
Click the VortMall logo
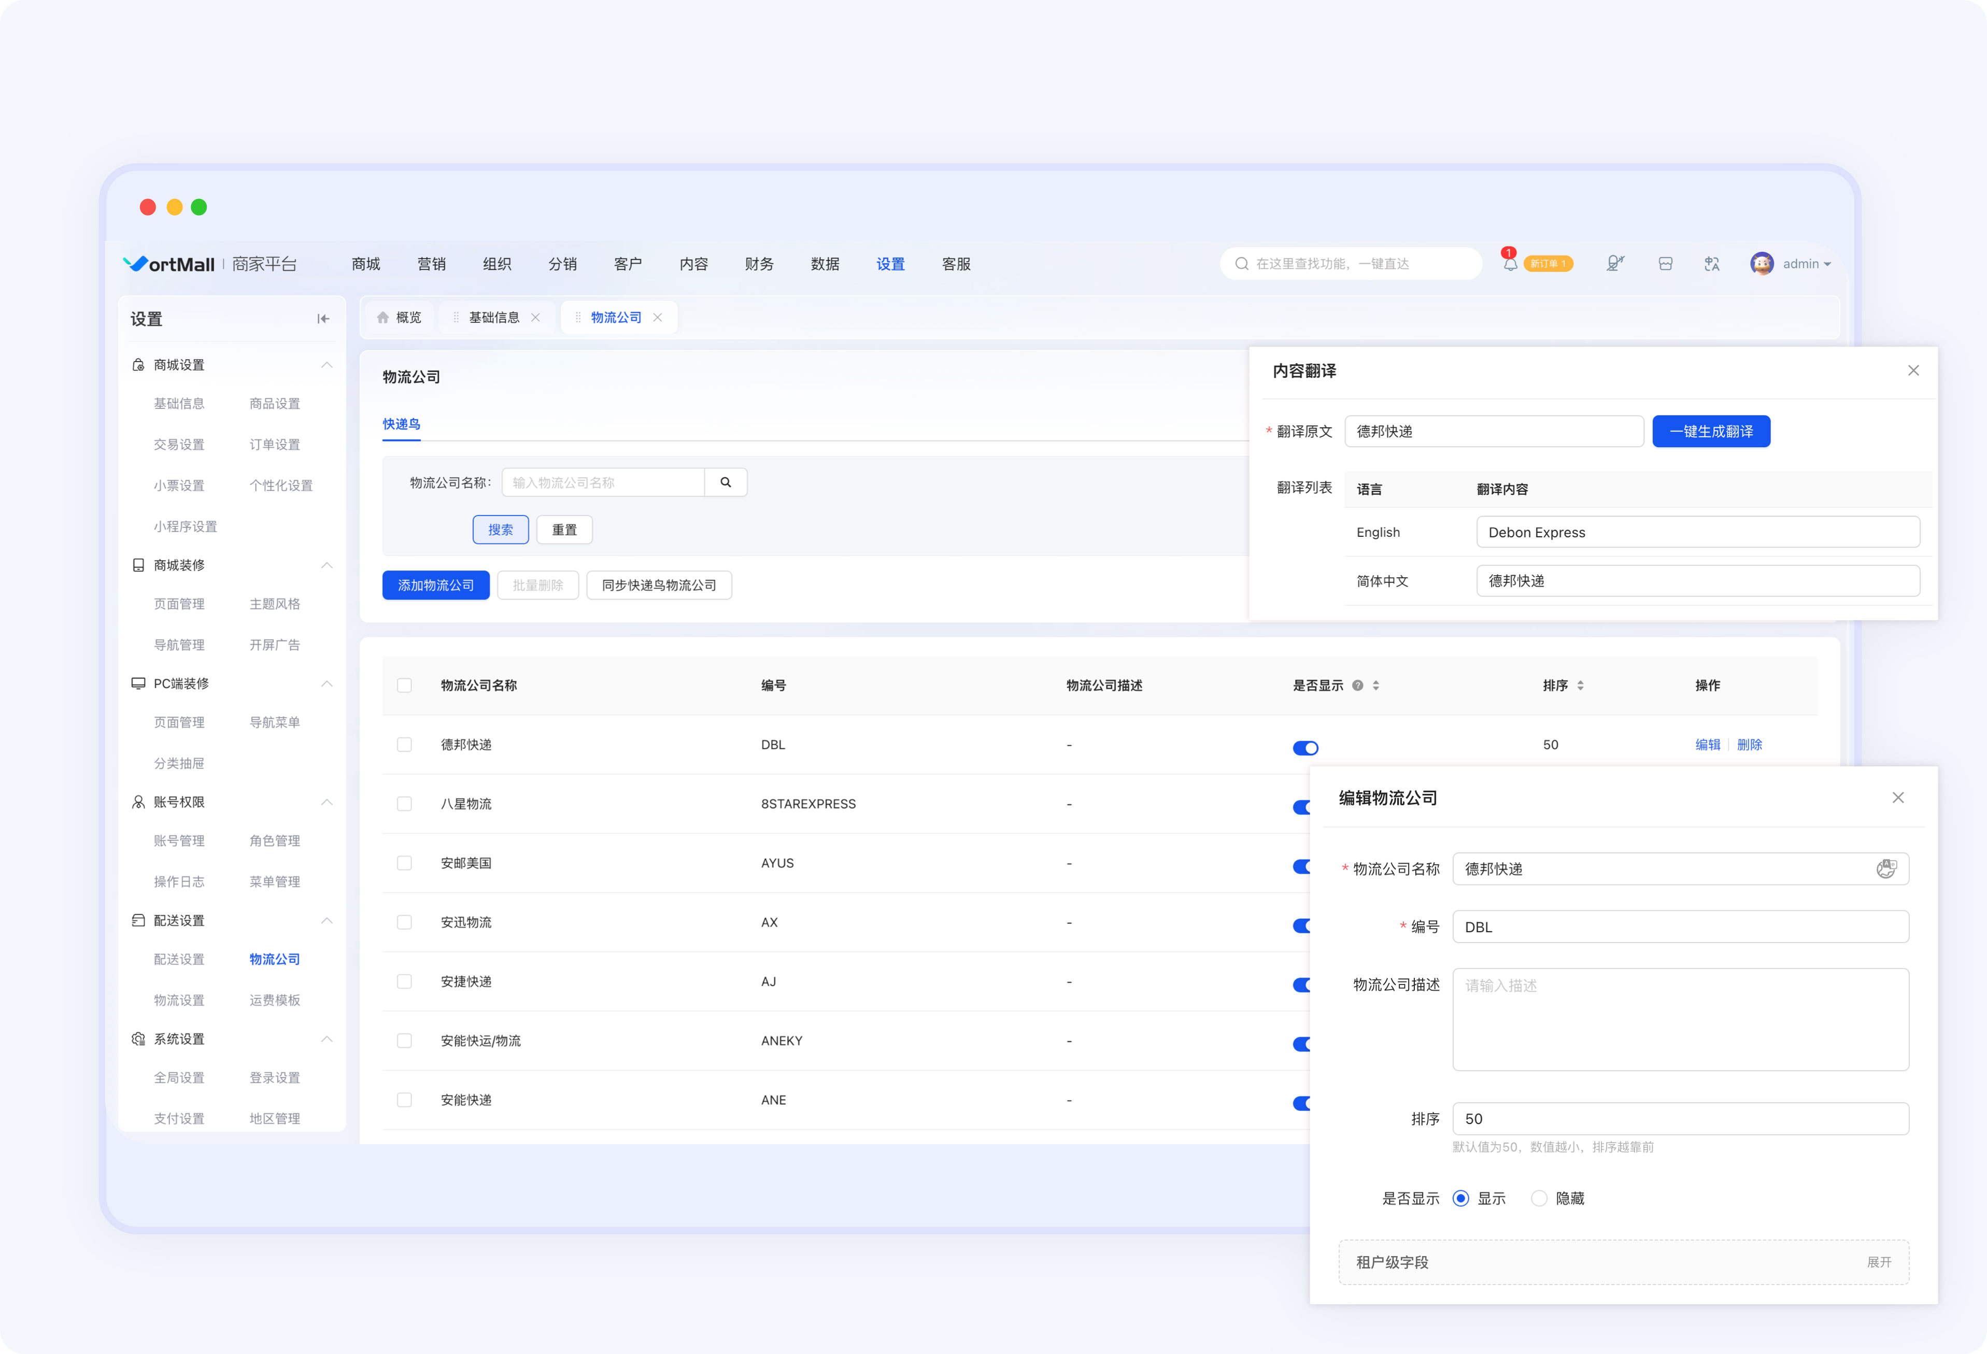(x=169, y=264)
